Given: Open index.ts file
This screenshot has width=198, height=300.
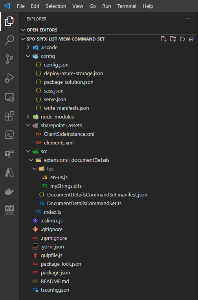Looking at the screenshot, I should coord(108,212).
